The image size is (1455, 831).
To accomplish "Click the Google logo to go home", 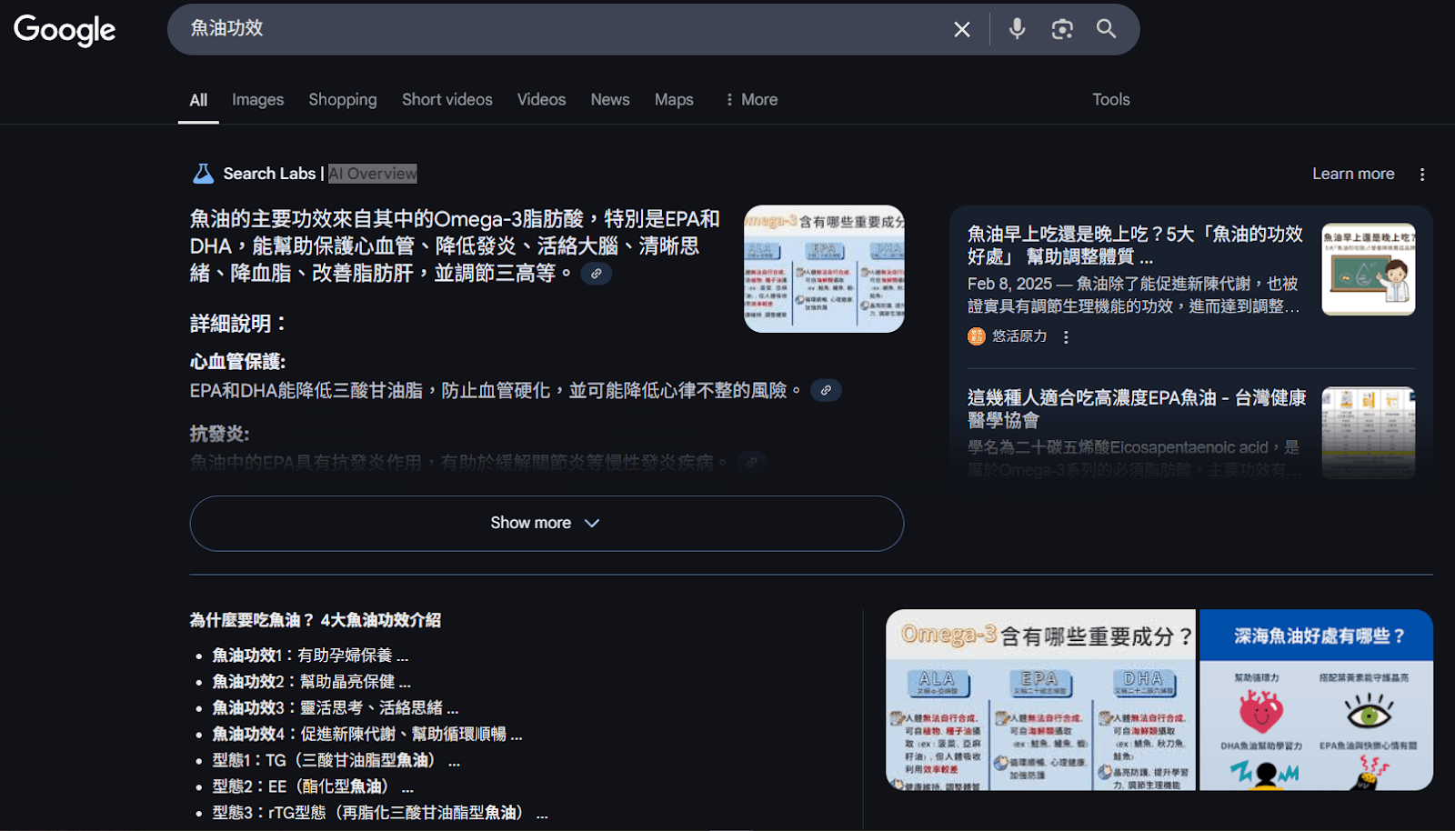I will tap(64, 30).
